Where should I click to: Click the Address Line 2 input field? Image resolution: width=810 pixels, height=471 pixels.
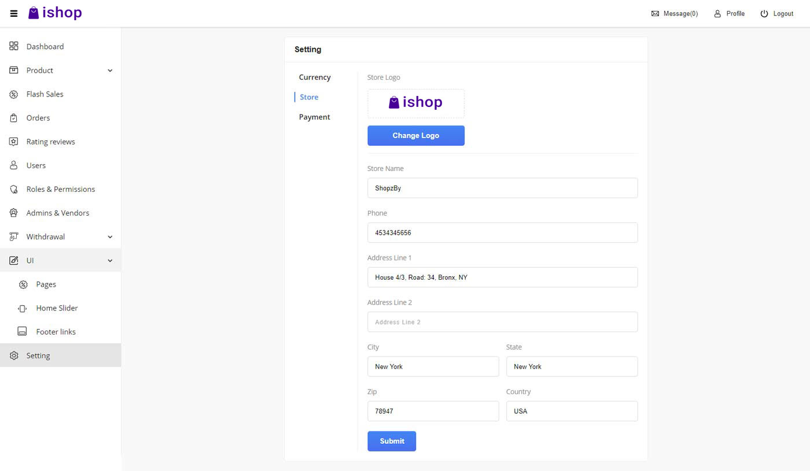coord(502,322)
